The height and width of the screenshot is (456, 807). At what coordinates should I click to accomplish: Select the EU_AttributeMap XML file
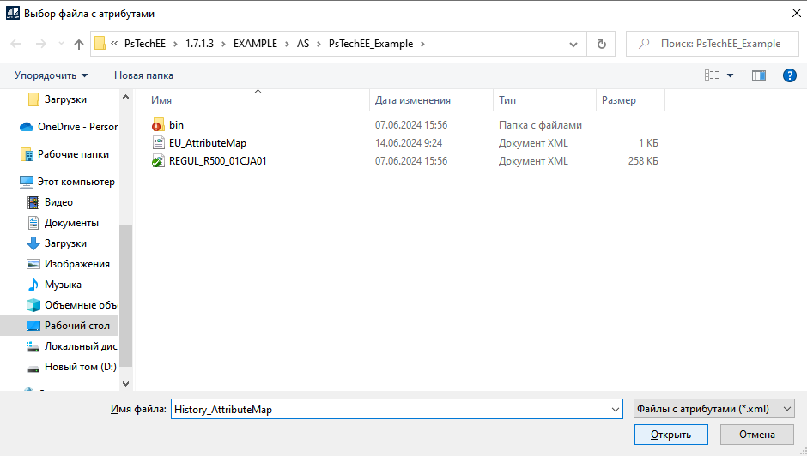[207, 143]
